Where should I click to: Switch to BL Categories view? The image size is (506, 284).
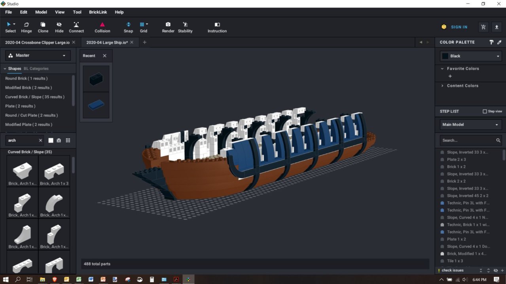[x=36, y=69]
